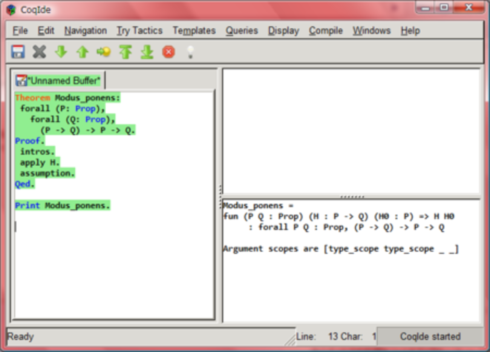Image resolution: width=490 pixels, height=352 pixels.
Task: Step backward with the green up arrow
Action: [x=83, y=52]
